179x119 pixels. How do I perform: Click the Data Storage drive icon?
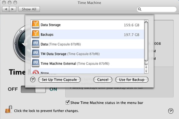tap(35, 25)
